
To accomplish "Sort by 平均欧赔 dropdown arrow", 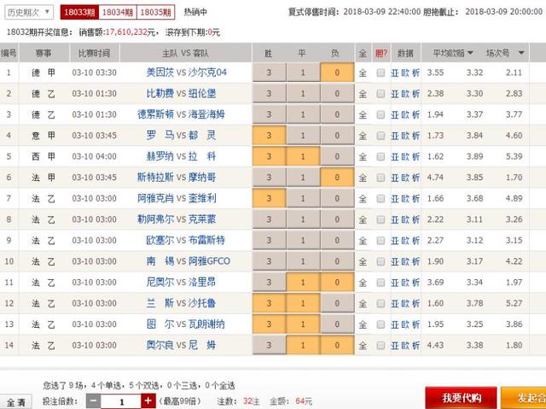I will (470, 53).
